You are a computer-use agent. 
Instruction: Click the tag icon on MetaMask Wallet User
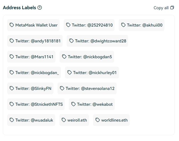point(12,25)
